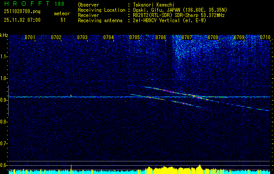274x174 pixels.
Task: Click the meteor label
Action: (62, 13)
